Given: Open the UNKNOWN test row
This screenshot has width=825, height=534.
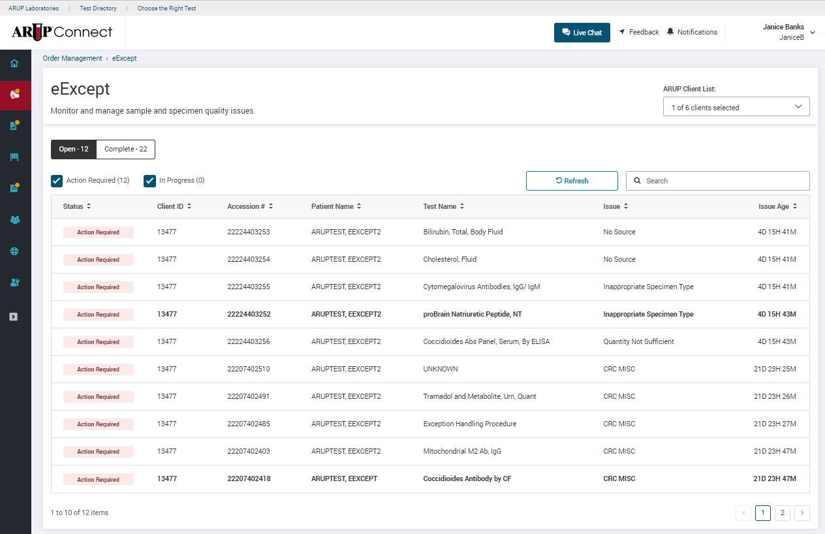Looking at the screenshot, I should point(441,369).
